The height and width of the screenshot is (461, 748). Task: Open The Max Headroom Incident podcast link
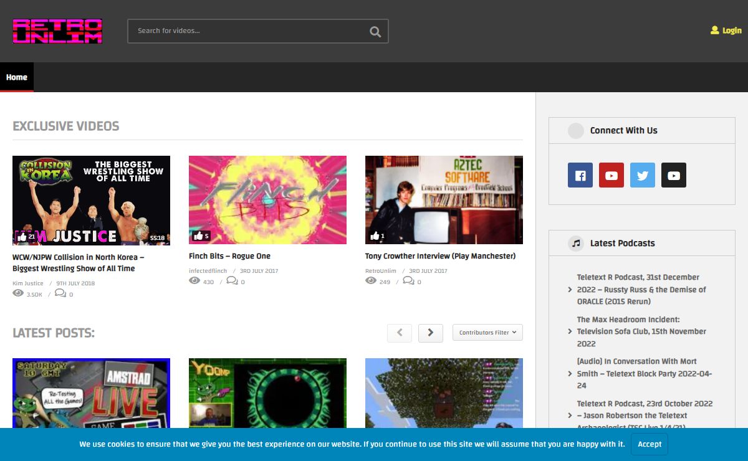(x=641, y=331)
